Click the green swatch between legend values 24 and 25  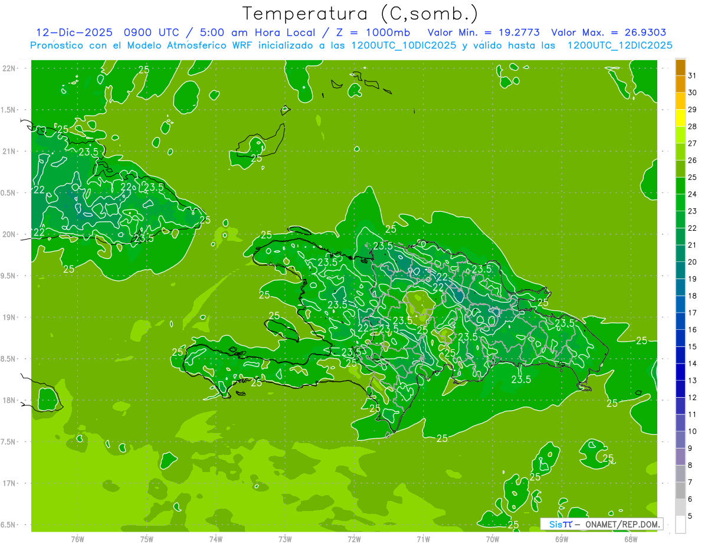coord(680,186)
